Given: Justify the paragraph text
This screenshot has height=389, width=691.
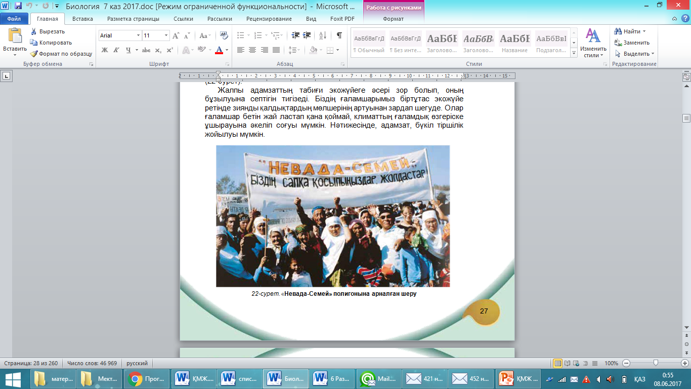Looking at the screenshot, I should pos(276,50).
